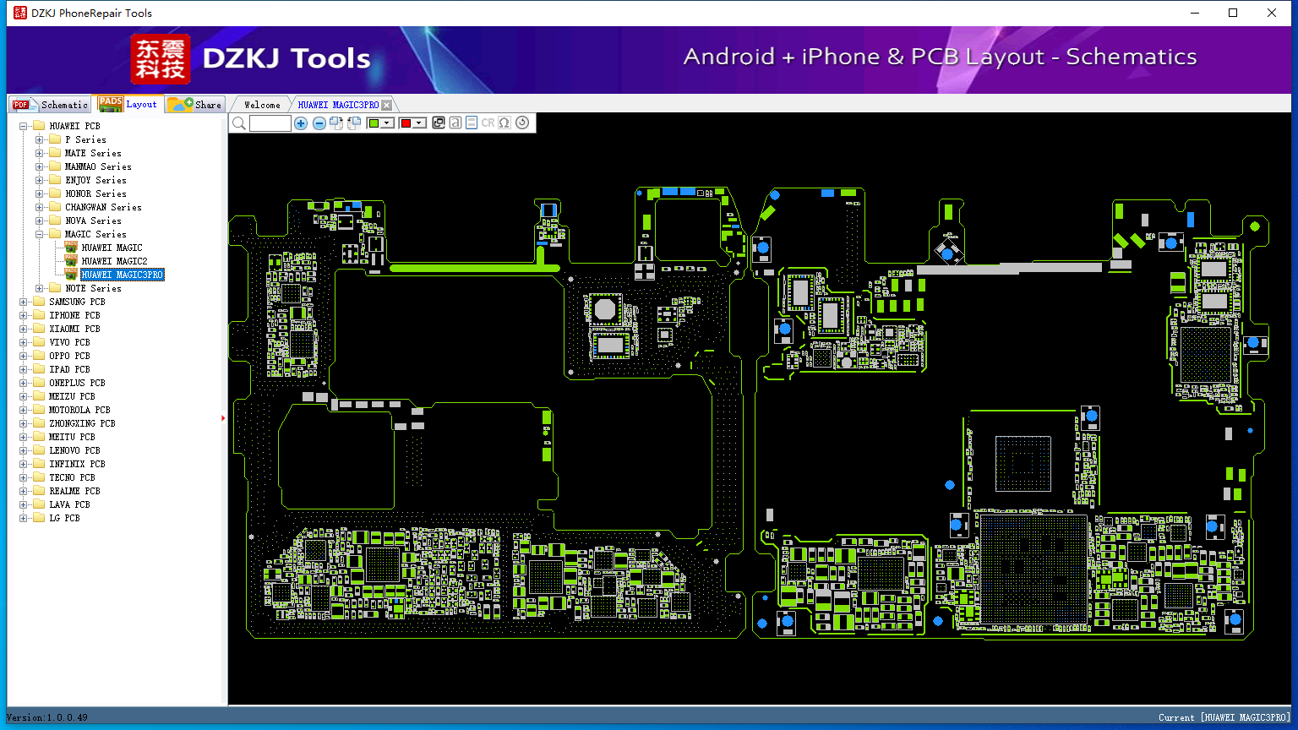Toggle the blue-outlined pad display icon
The image size is (1298, 730).
click(472, 123)
